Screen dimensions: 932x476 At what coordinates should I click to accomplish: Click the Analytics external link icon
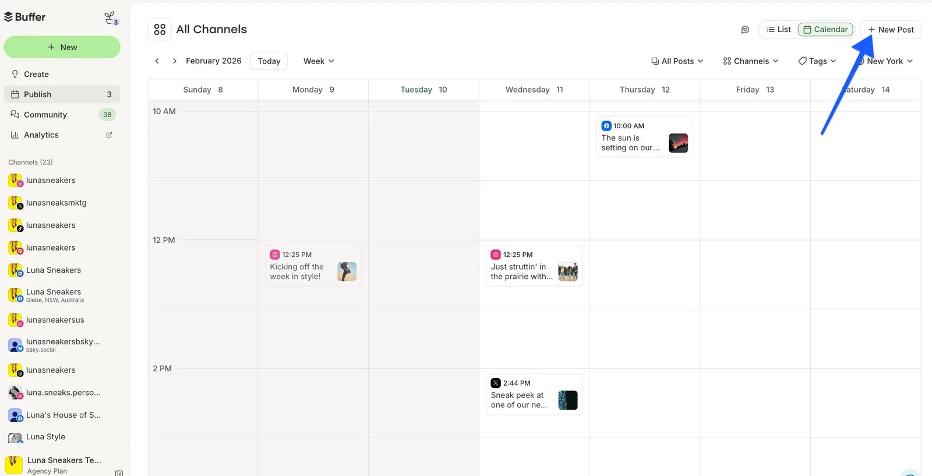coord(109,135)
